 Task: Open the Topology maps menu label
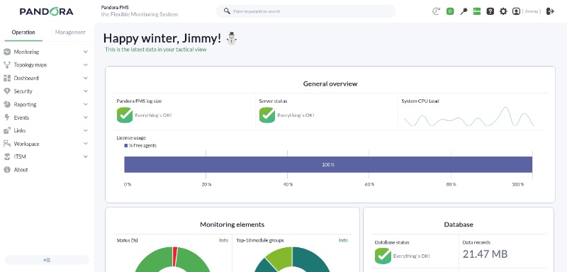tap(30, 65)
